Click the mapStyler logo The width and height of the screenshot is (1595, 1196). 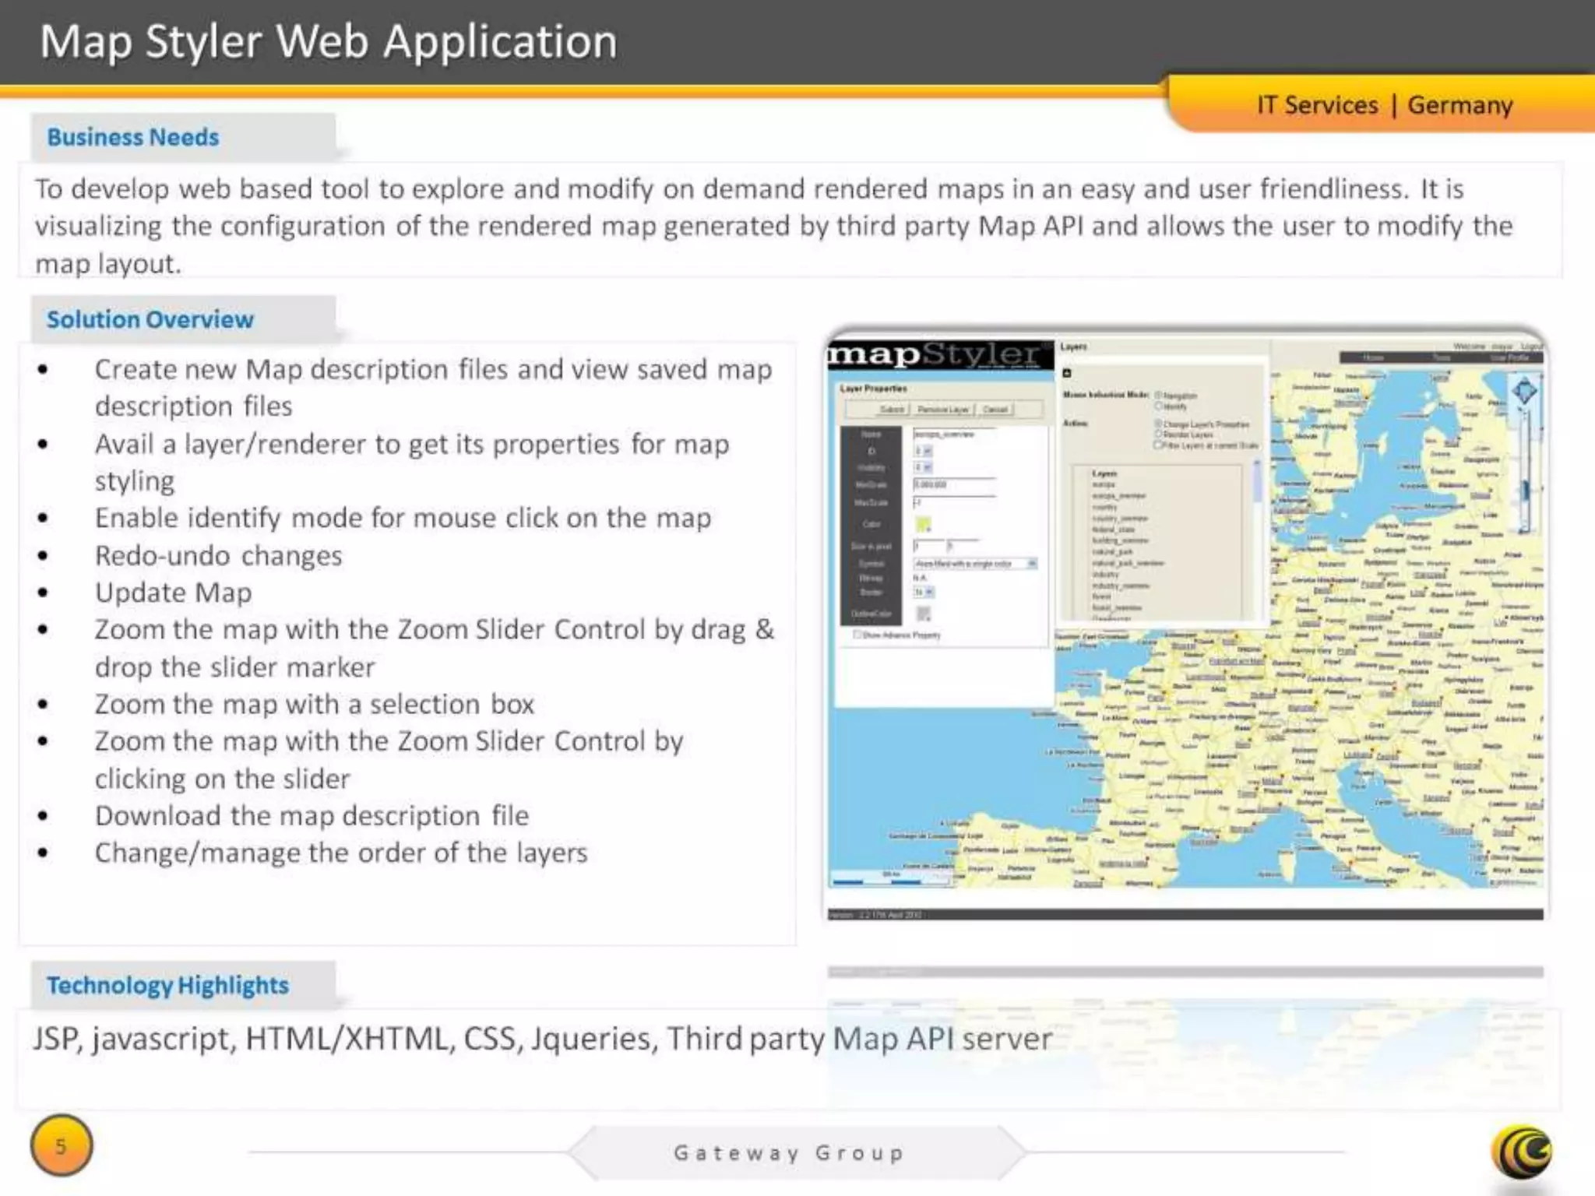tap(941, 355)
